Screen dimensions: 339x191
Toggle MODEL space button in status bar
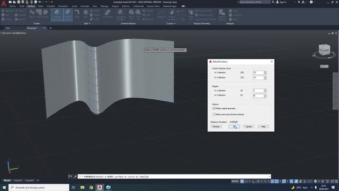point(235,181)
